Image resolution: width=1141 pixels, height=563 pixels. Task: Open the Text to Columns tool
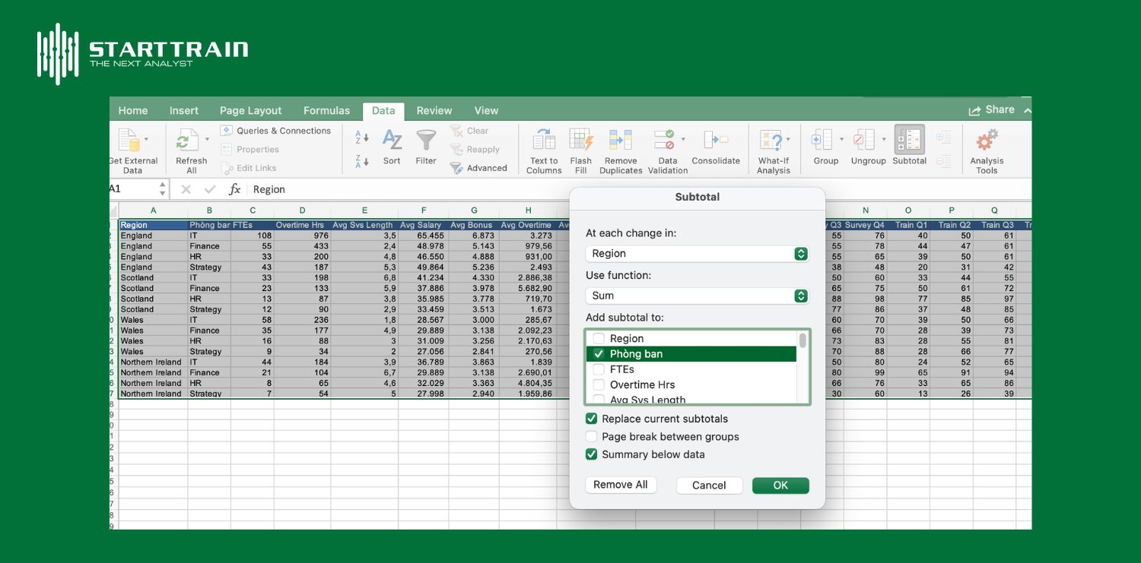pos(543,141)
